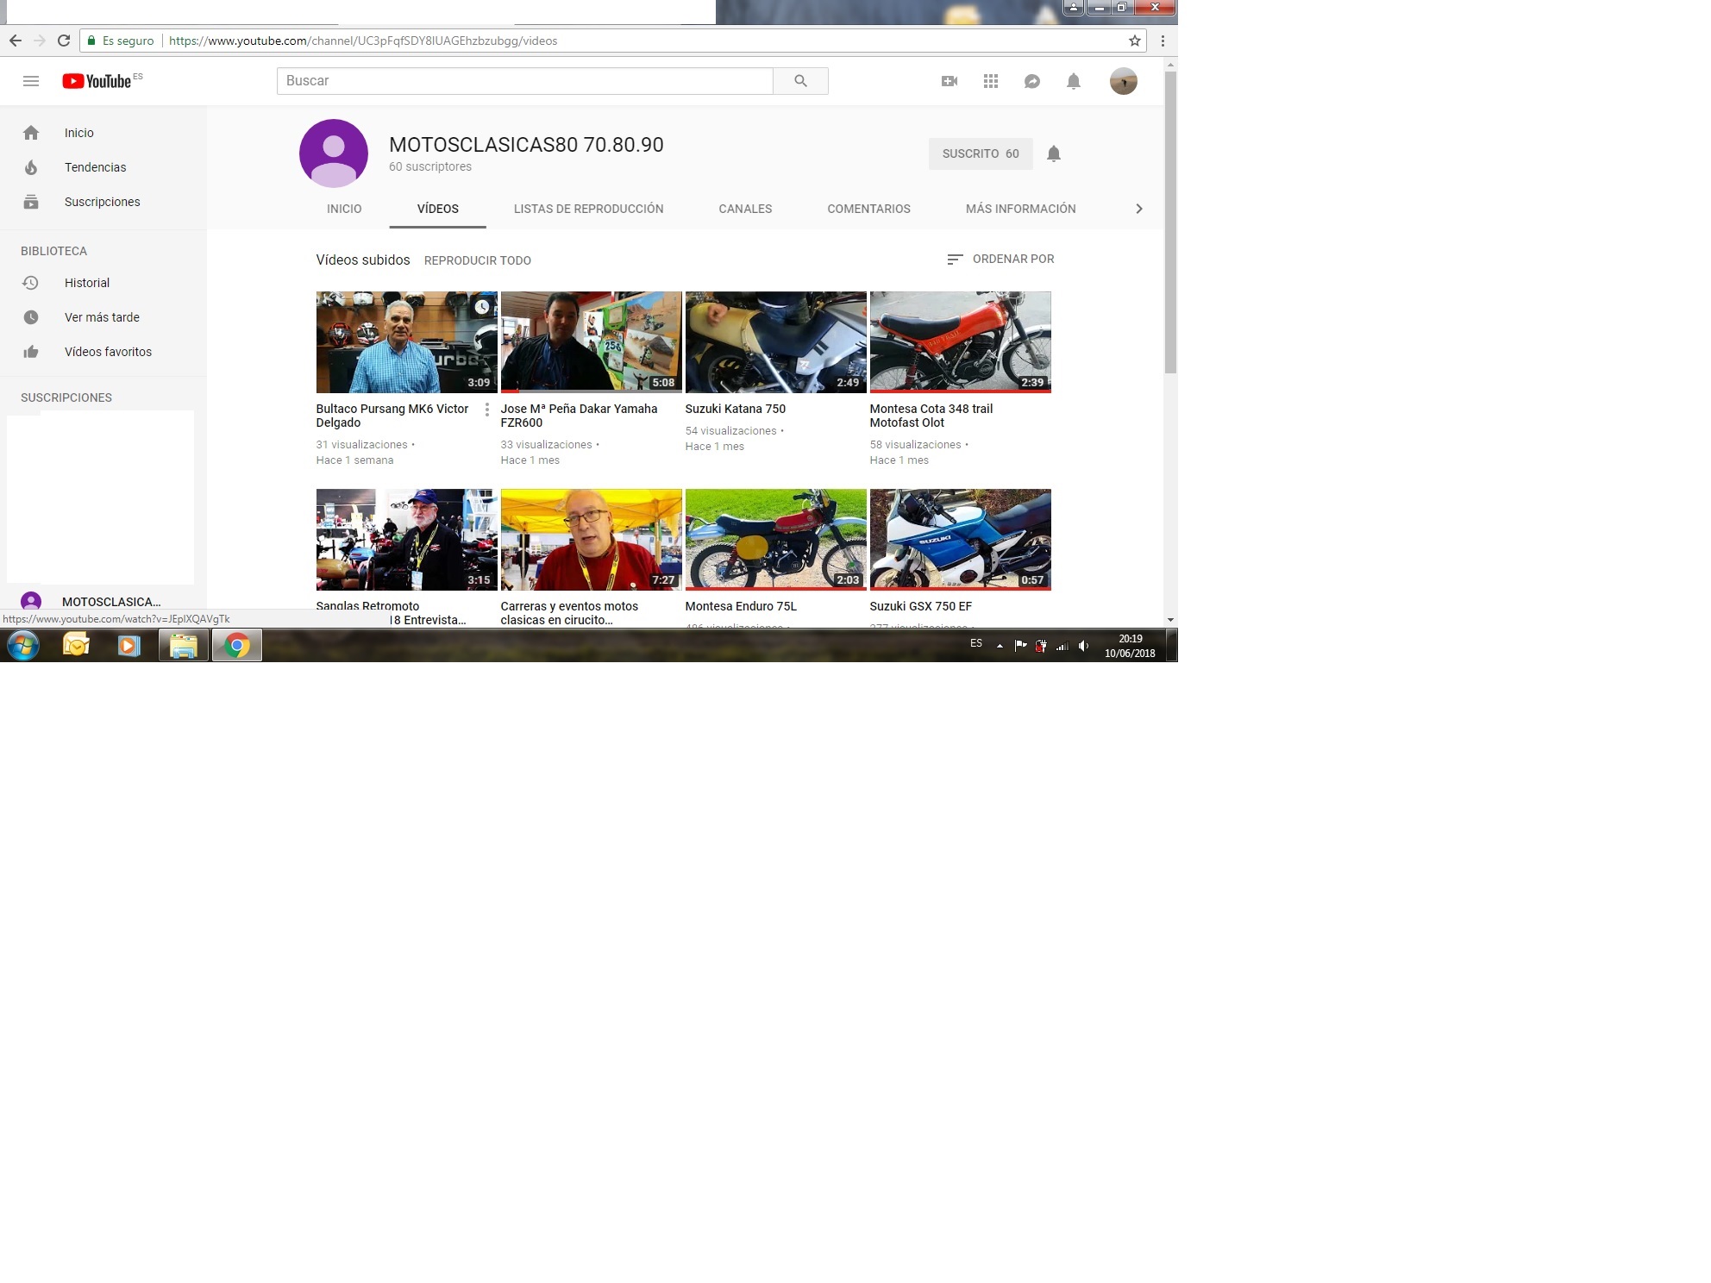Click the Buscar search field
This screenshot has height=1283, width=1711.
click(525, 81)
